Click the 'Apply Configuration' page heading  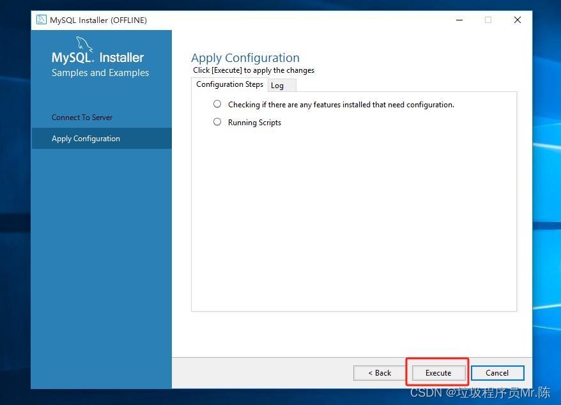245,58
